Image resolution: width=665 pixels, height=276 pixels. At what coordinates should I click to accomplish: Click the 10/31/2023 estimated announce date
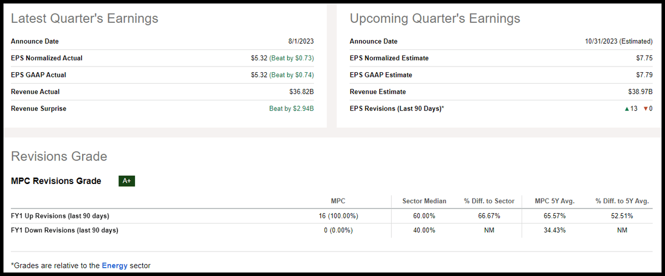pyautogui.click(x=618, y=41)
